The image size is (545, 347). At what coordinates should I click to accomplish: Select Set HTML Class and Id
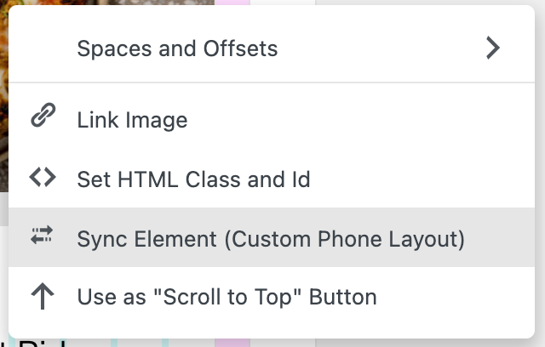193,179
